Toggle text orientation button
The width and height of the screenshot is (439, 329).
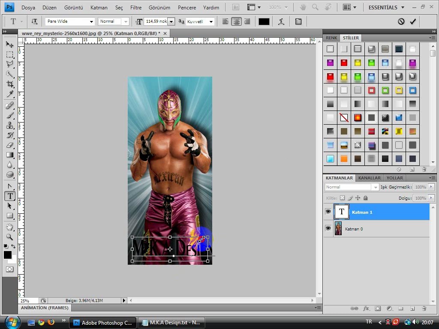pos(34,21)
